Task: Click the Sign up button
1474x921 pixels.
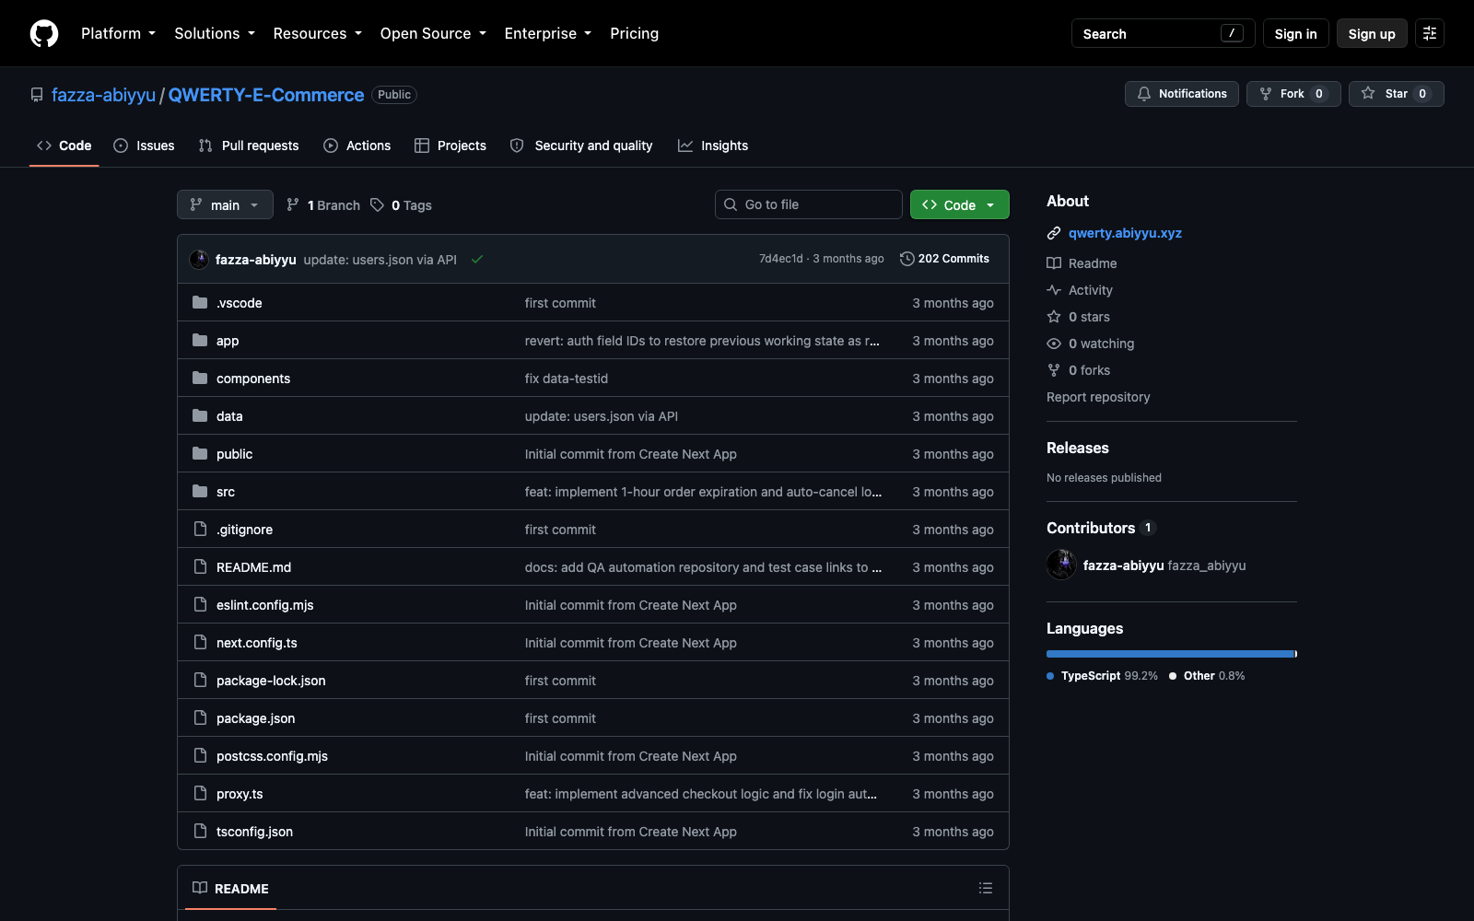Action: (1372, 33)
